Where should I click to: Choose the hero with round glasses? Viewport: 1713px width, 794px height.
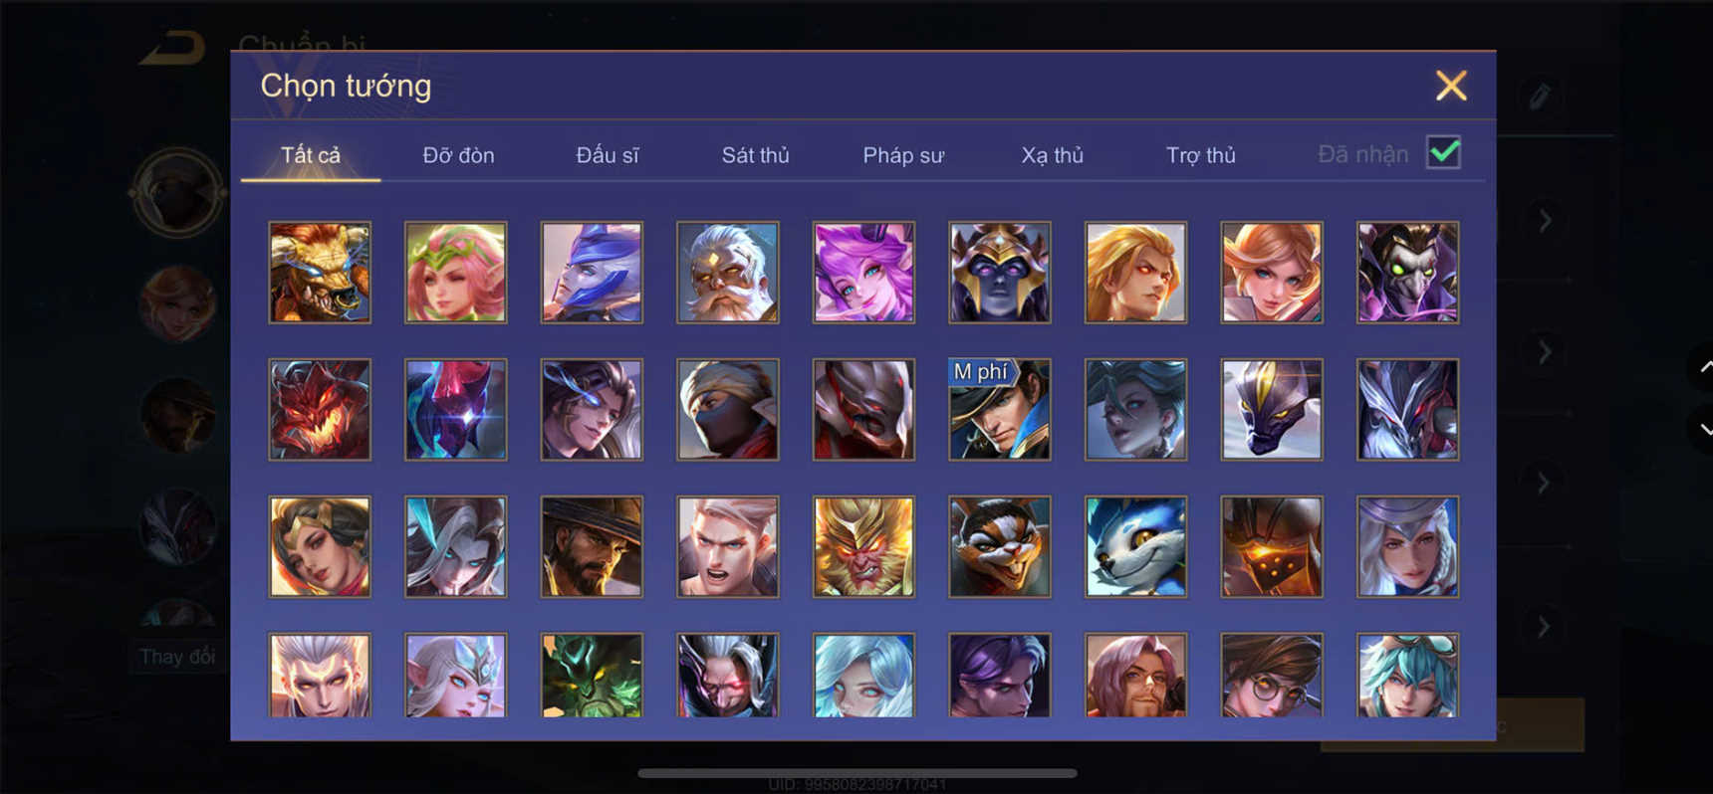1272,676
